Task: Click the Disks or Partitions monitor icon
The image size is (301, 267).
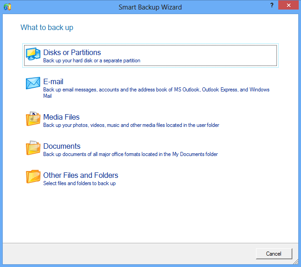Action: (x=33, y=55)
